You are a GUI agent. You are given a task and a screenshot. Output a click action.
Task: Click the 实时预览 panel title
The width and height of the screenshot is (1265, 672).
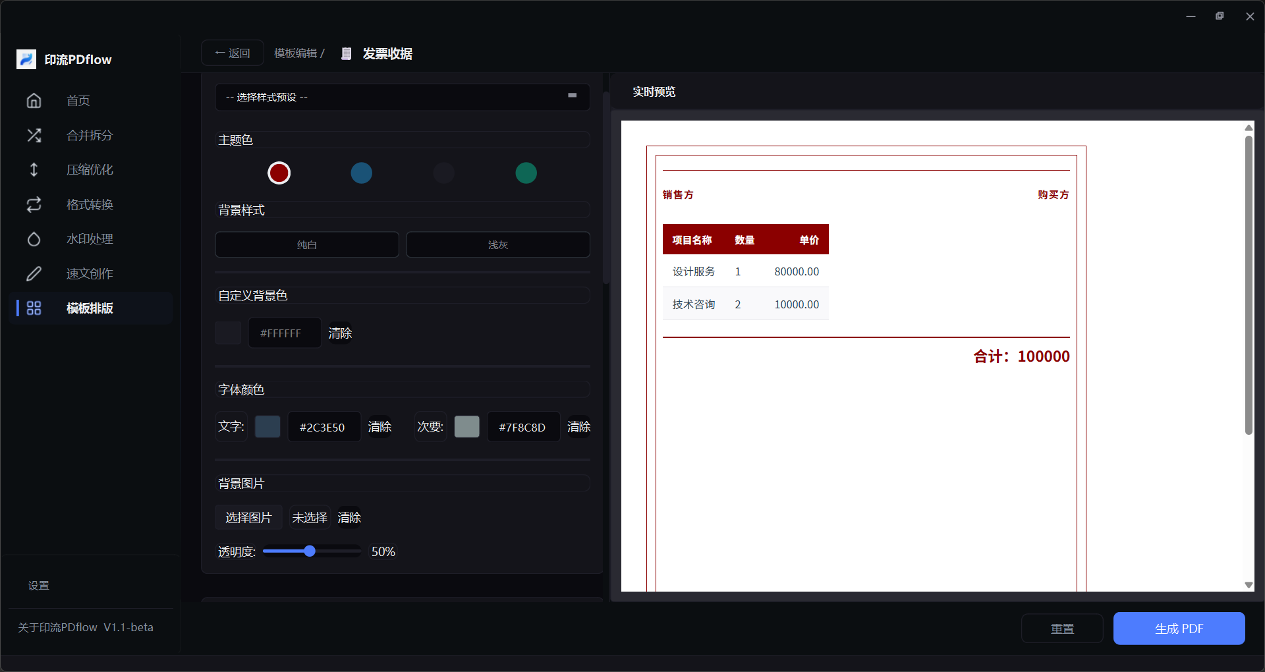tap(654, 92)
